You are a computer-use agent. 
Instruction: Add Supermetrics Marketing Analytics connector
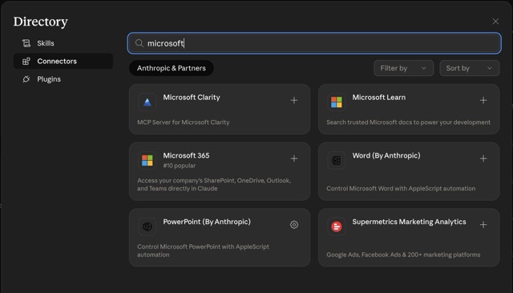[483, 225]
